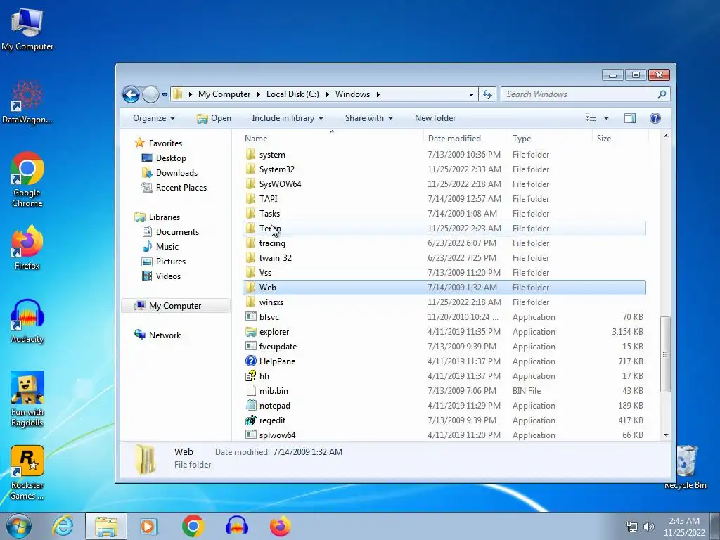Viewport: 720px width, 540px height.
Task: Click the Refresh button beside the address bar
Action: click(x=487, y=95)
